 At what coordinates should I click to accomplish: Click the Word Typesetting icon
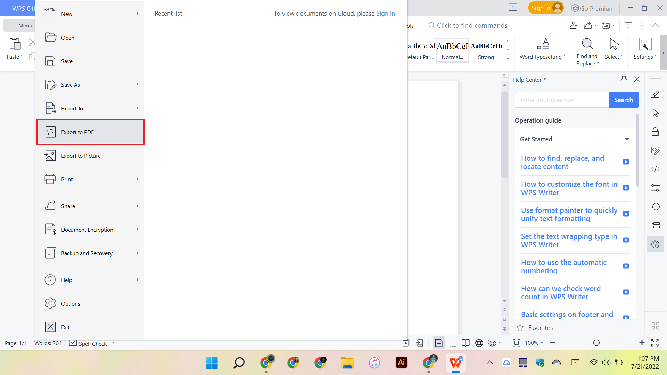pos(543,44)
